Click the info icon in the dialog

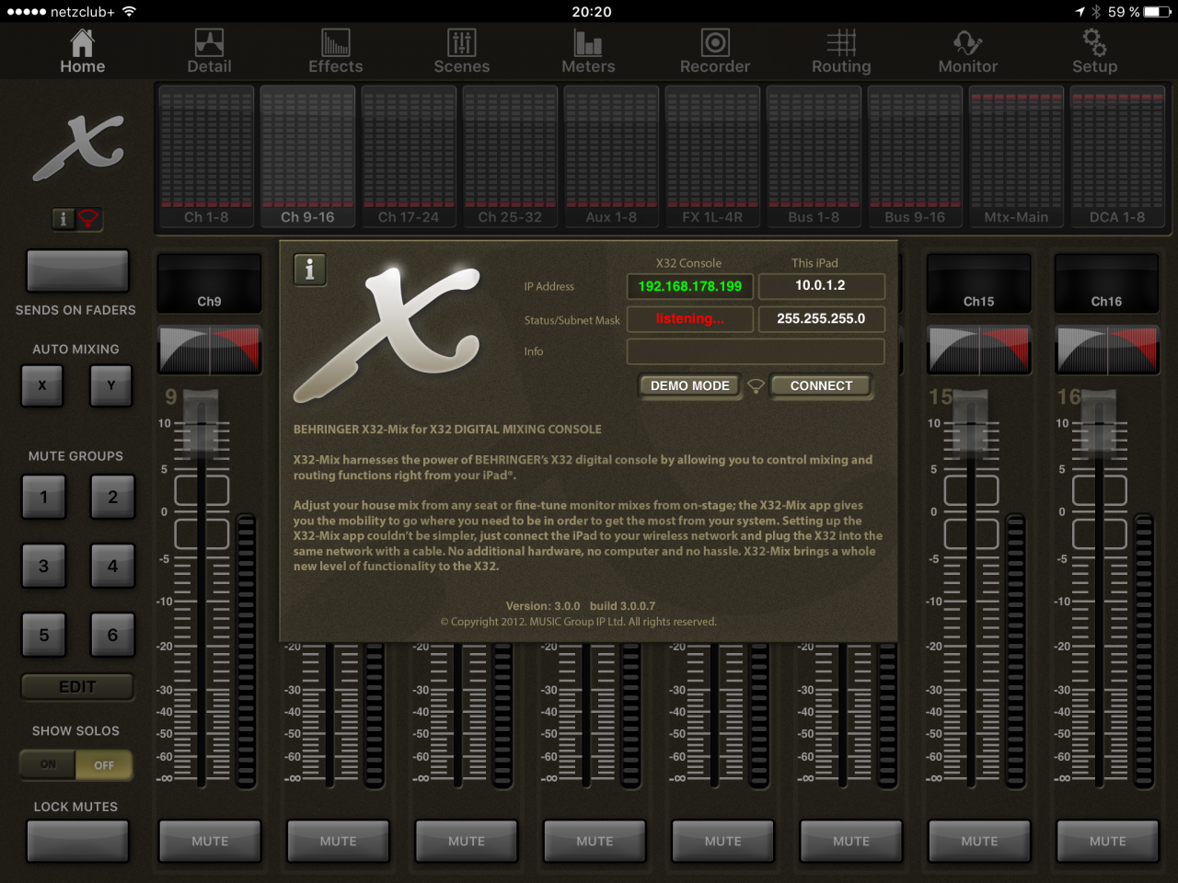click(309, 269)
